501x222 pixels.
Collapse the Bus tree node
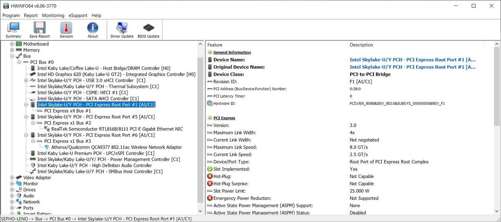12,56
